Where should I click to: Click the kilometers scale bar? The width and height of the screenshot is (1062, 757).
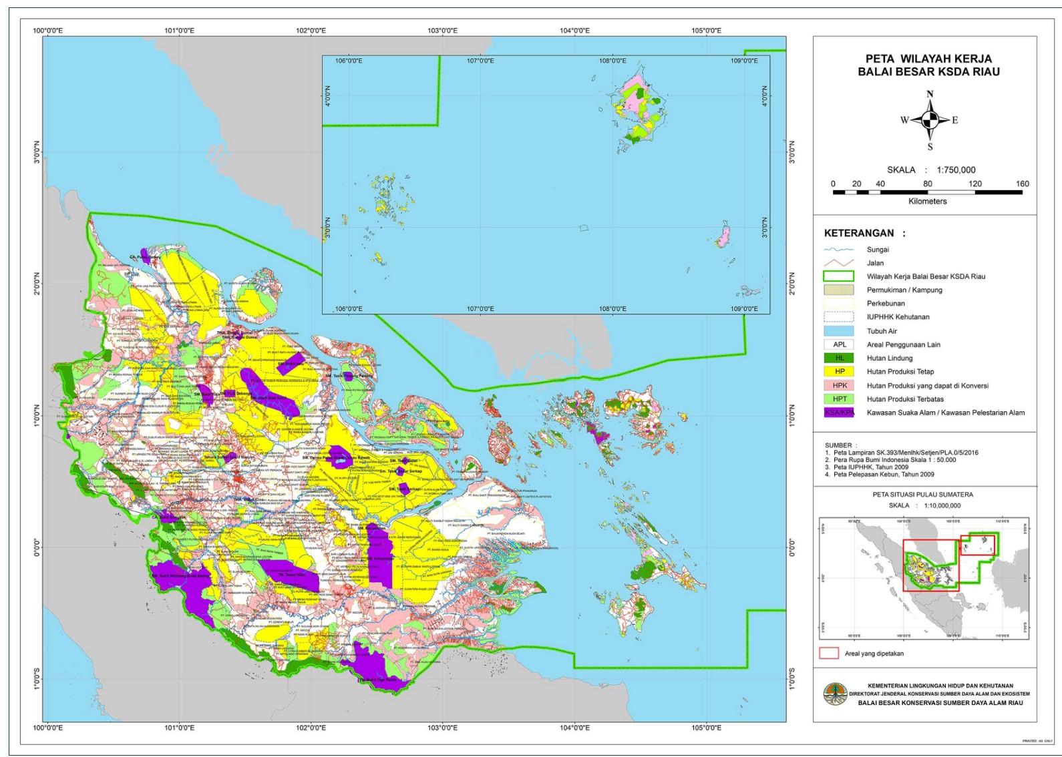click(x=927, y=192)
